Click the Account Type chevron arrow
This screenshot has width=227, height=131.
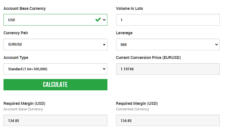point(104,69)
